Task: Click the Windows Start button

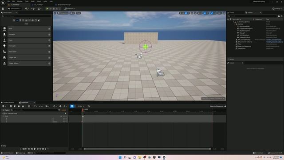Action: point(120,157)
